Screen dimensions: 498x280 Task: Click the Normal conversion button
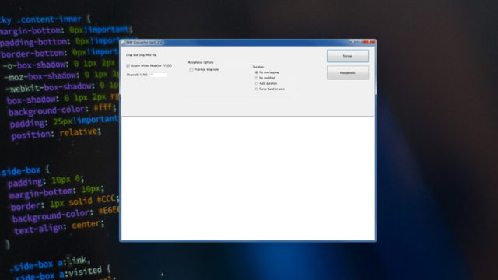point(348,56)
